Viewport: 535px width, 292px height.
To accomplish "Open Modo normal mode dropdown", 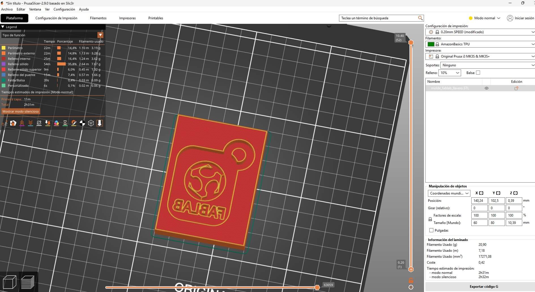I will [x=485, y=18].
